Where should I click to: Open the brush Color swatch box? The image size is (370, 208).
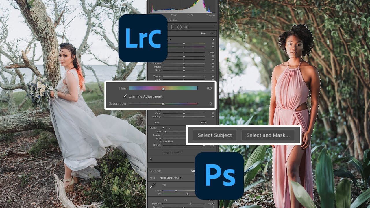pyautogui.click(x=203, y=122)
